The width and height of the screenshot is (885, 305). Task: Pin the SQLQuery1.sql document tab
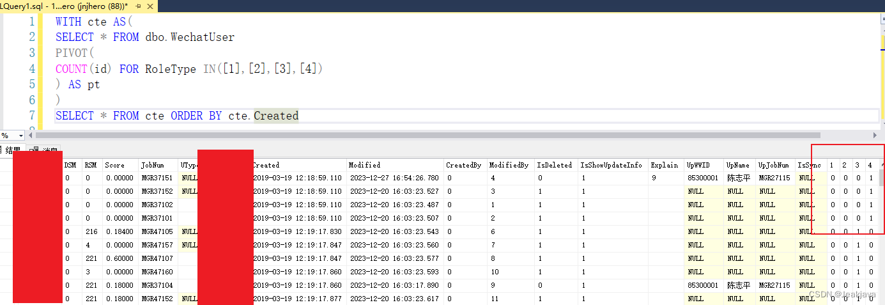[x=138, y=5]
